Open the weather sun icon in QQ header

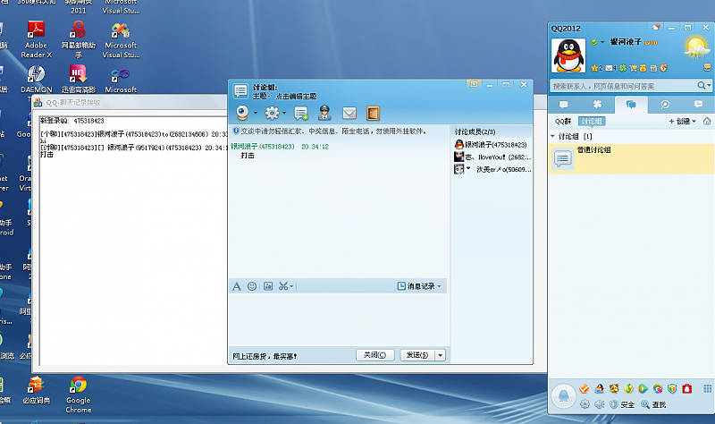coord(697,48)
